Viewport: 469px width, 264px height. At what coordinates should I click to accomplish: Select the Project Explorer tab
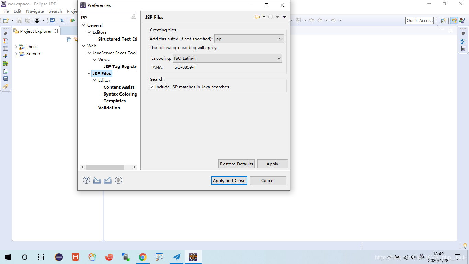(x=36, y=31)
